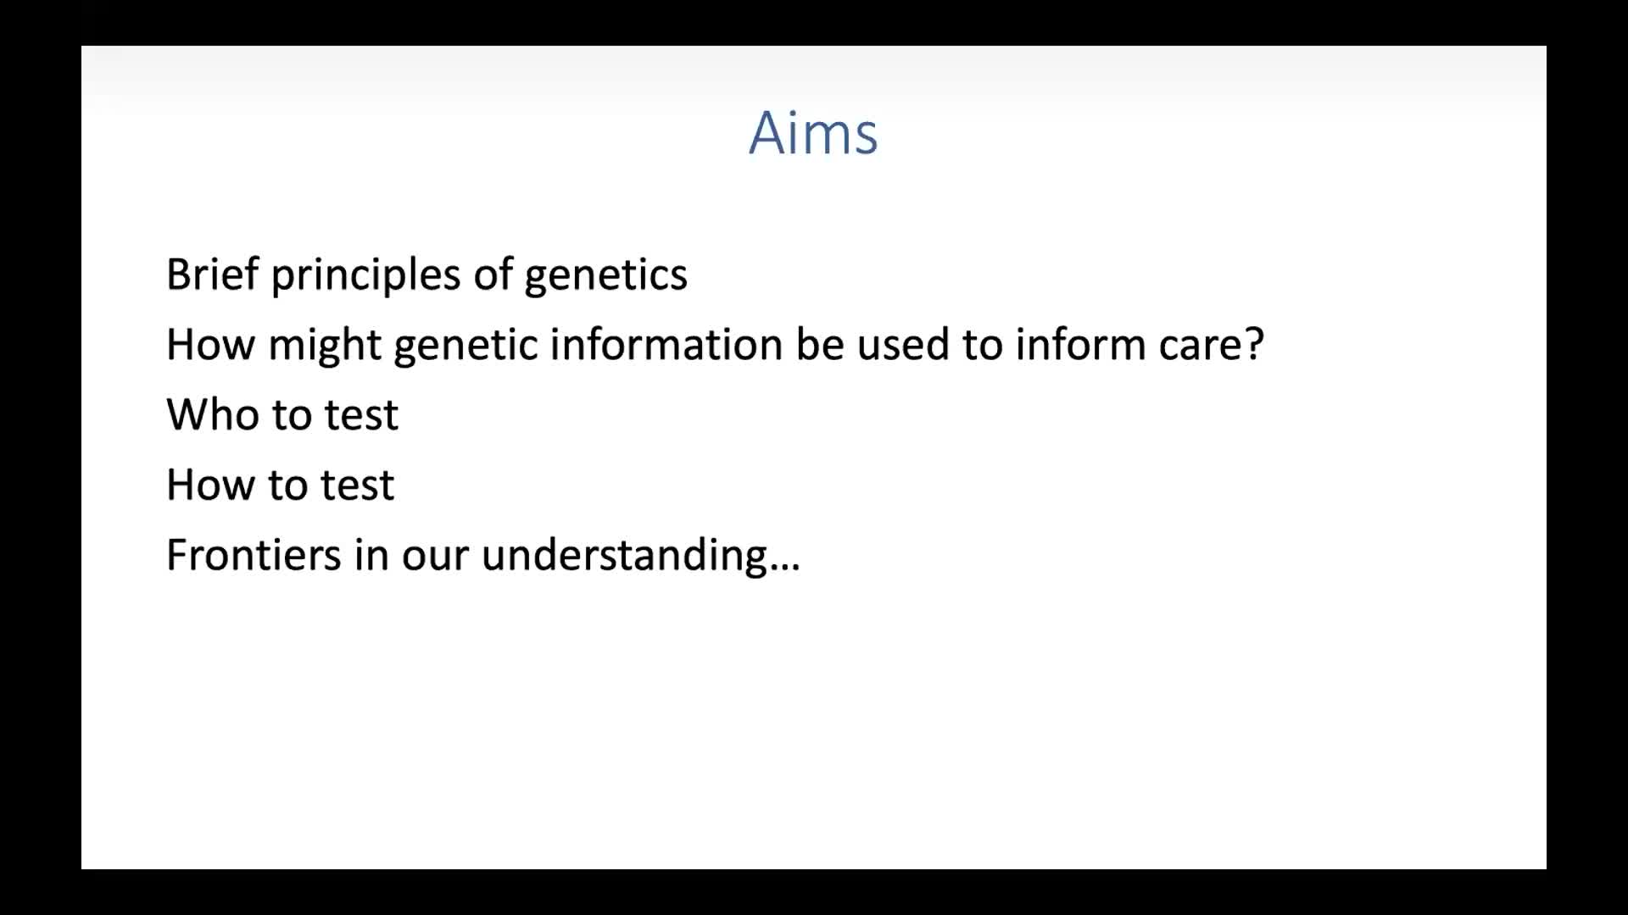This screenshot has width=1628, height=915.
Task: Click the "Aims" slide title
Action: pos(813,134)
